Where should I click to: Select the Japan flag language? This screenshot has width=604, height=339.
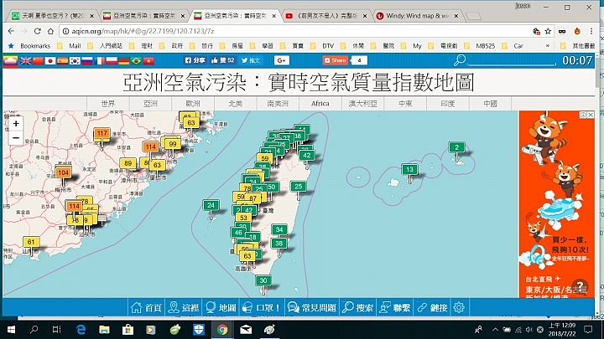[x=50, y=61]
